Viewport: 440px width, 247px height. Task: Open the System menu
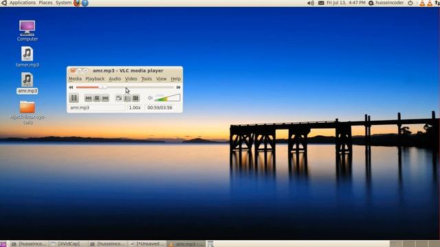point(63,3)
